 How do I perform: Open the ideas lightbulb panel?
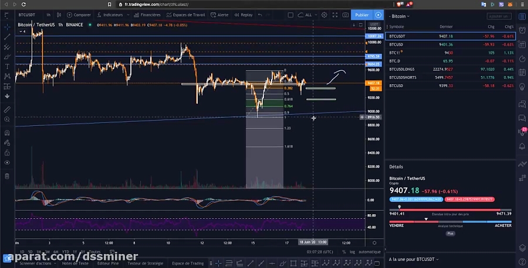click(x=522, y=87)
